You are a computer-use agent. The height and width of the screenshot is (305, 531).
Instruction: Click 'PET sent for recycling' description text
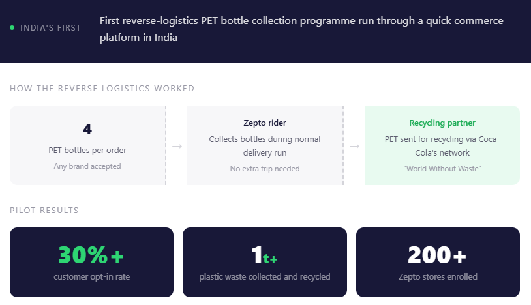click(x=442, y=146)
